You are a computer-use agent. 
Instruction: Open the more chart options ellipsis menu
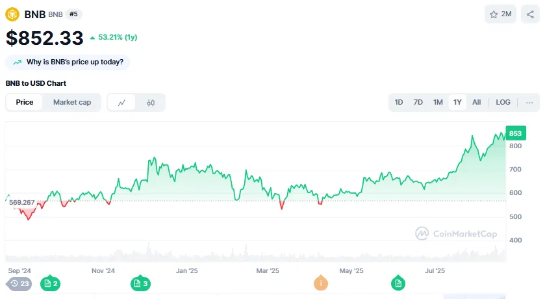tap(529, 102)
